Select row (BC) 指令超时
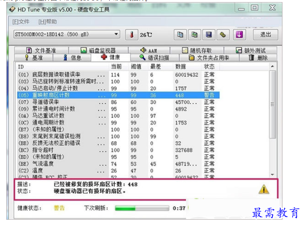Viewport: 303px width, 226px height. point(118,150)
